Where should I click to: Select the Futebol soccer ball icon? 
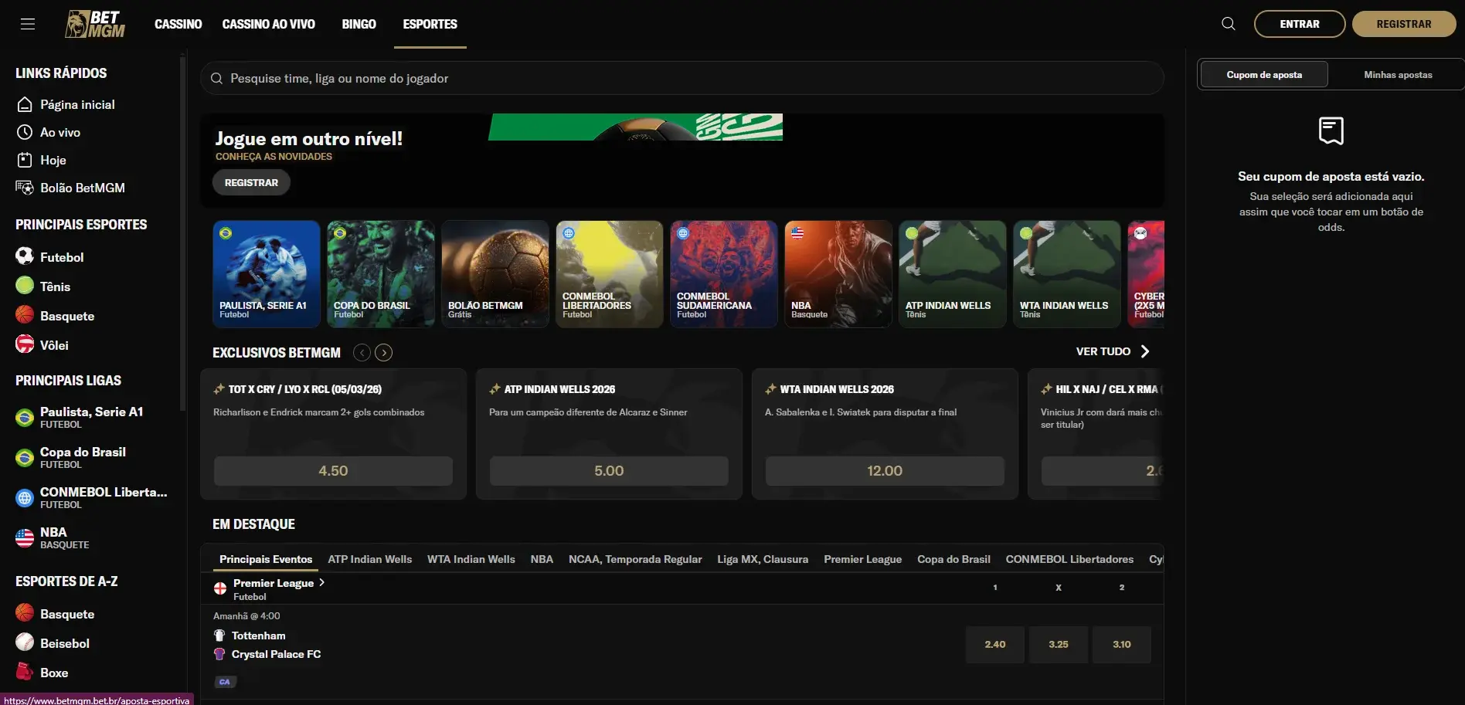25,256
